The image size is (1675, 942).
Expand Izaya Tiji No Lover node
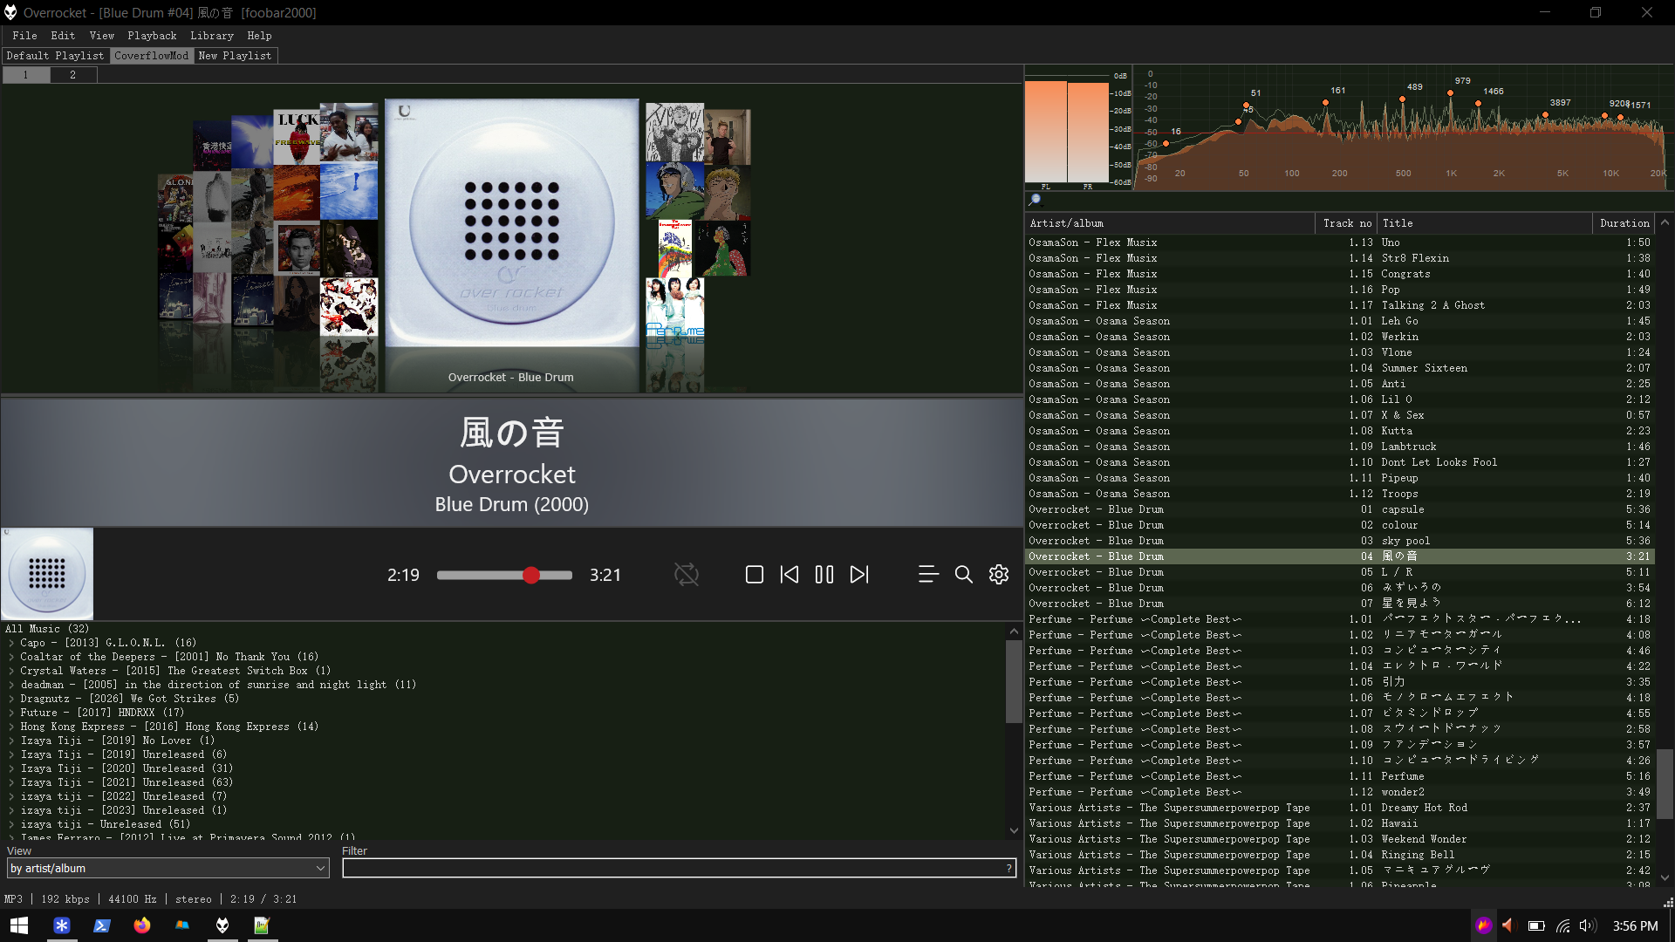(x=11, y=741)
